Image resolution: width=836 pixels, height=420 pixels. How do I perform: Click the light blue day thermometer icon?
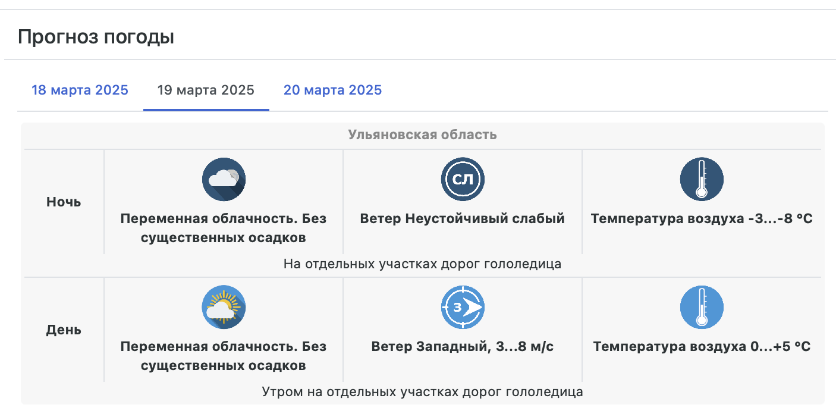point(702,307)
